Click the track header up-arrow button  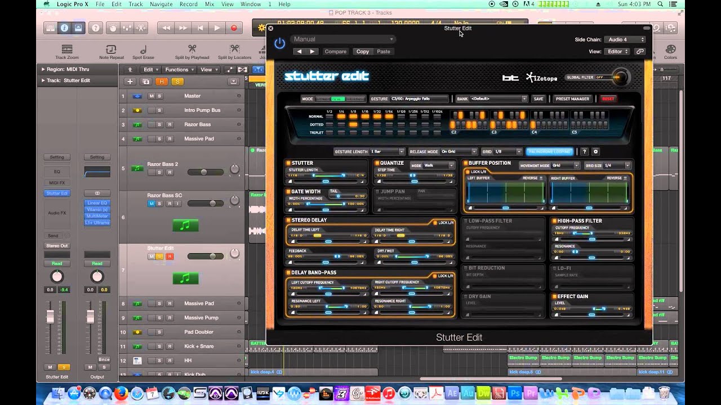[130, 70]
